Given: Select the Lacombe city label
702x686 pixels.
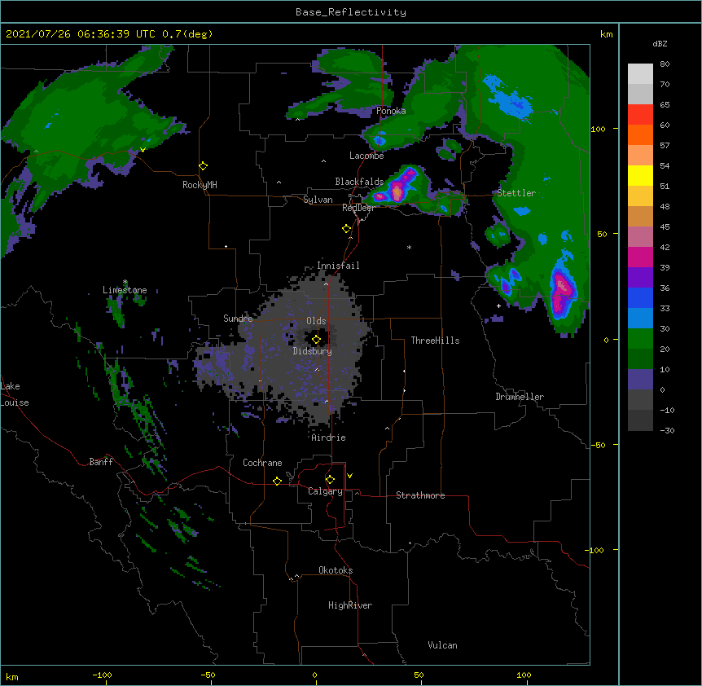Looking at the screenshot, I should (366, 156).
